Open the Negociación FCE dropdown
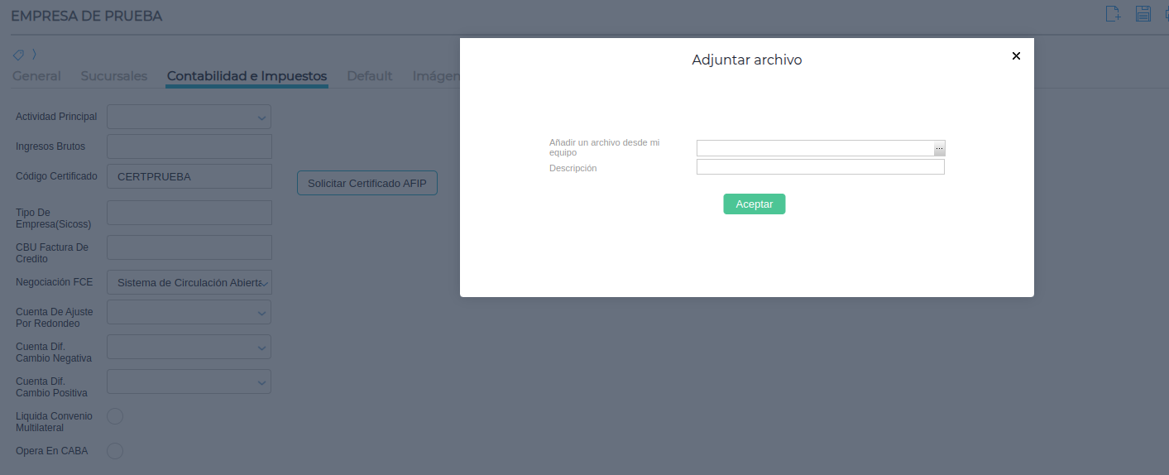The image size is (1169, 475). 189,282
